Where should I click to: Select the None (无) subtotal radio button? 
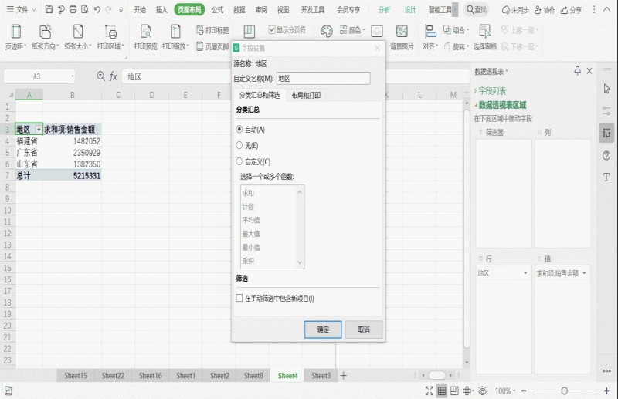[x=239, y=145]
